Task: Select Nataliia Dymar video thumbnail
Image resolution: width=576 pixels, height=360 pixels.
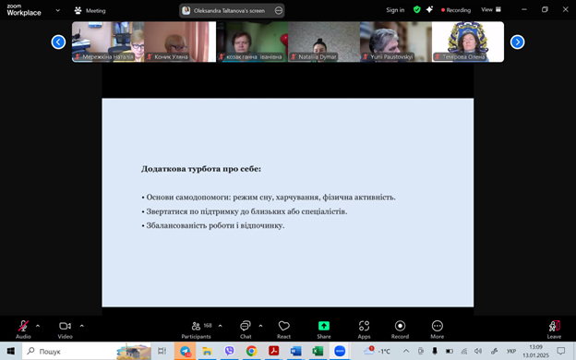Action: pos(324,42)
